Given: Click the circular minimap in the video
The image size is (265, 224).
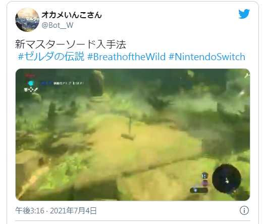Looking at the screenshot, I should (x=227, y=179).
